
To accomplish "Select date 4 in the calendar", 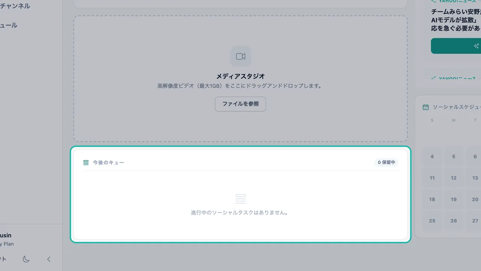I will (x=432, y=156).
